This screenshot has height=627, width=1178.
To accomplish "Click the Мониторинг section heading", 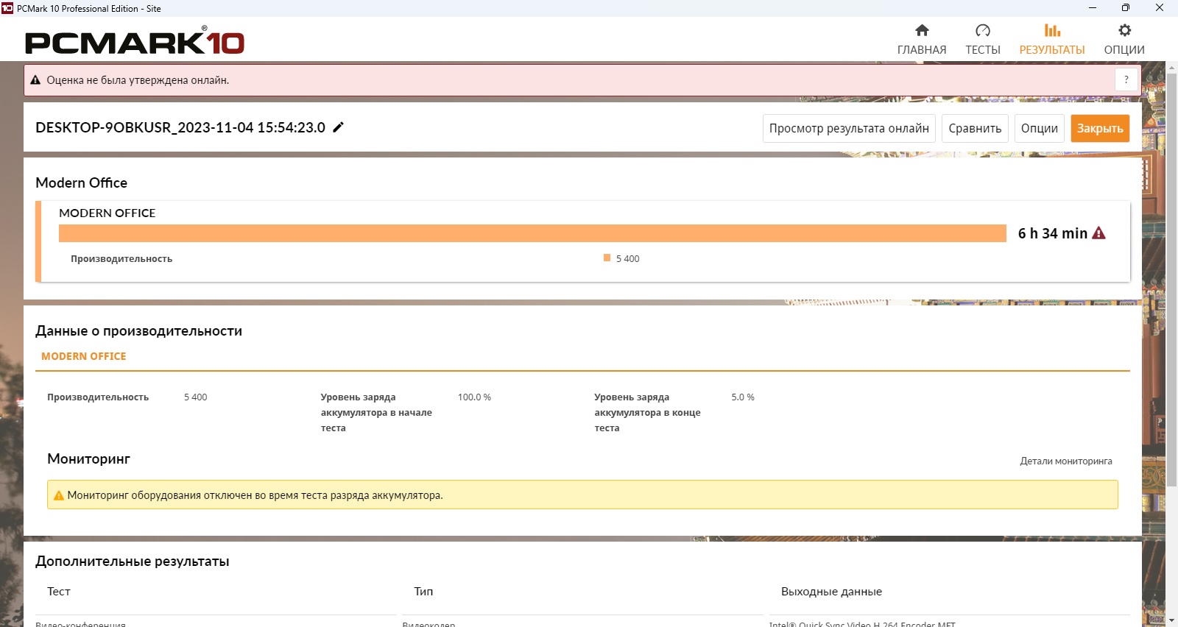I will [x=88, y=459].
